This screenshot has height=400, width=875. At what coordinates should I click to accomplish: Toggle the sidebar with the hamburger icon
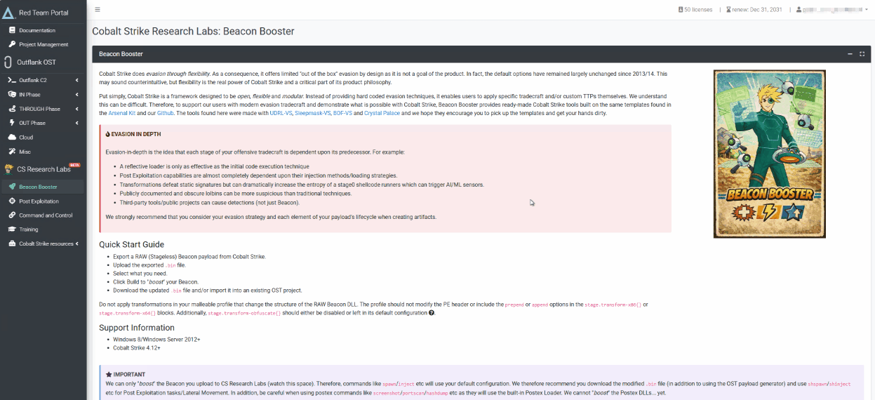(98, 10)
